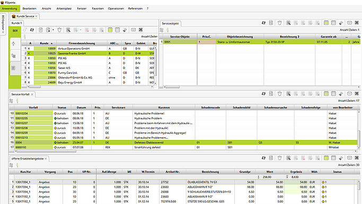Click the Schadenscode column header
Image resolution: width=362 pixels, height=204 pixels.
(210, 108)
